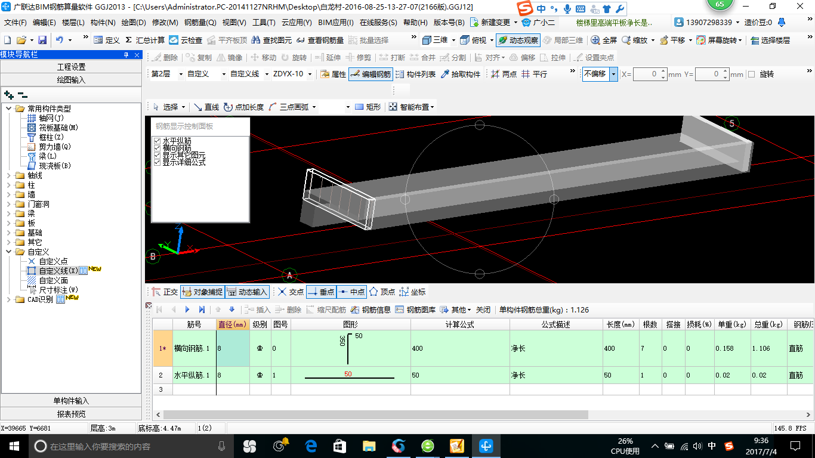
Task: Expand the 轴线 tree folder
Action: (x=8, y=175)
